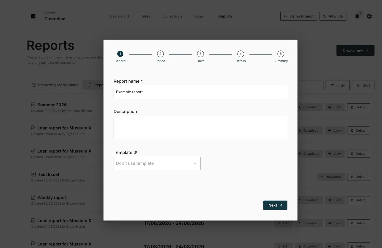Delete the Weekly report
This screenshot has height=248, width=382.
pos(358,200)
